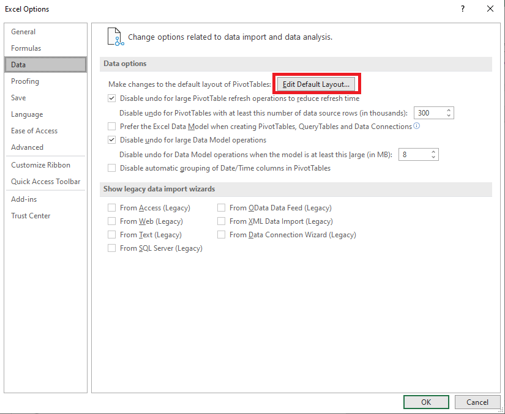Viewport: 505px width, 414px height.
Task: Check From Text (Legacy) wizard
Action: pos(112,235)
